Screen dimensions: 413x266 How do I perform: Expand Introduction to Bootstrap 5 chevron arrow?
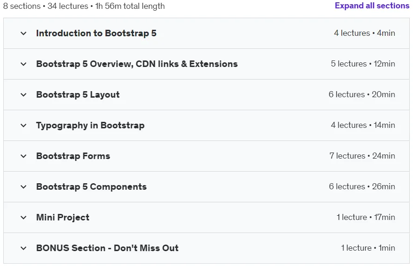coord(23,33)
